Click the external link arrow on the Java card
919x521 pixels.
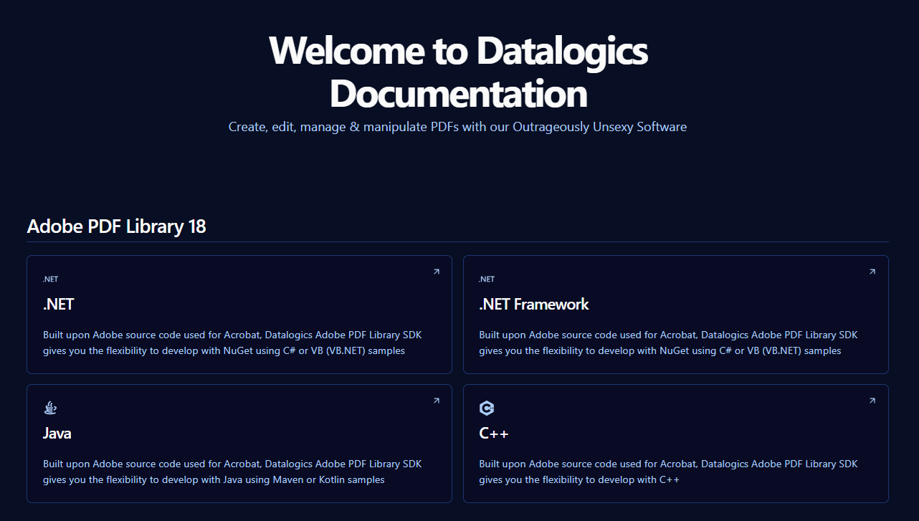pos(437,401)
